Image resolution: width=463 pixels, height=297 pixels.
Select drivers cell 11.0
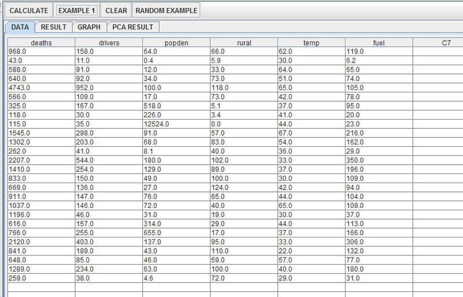coord(109,61)
